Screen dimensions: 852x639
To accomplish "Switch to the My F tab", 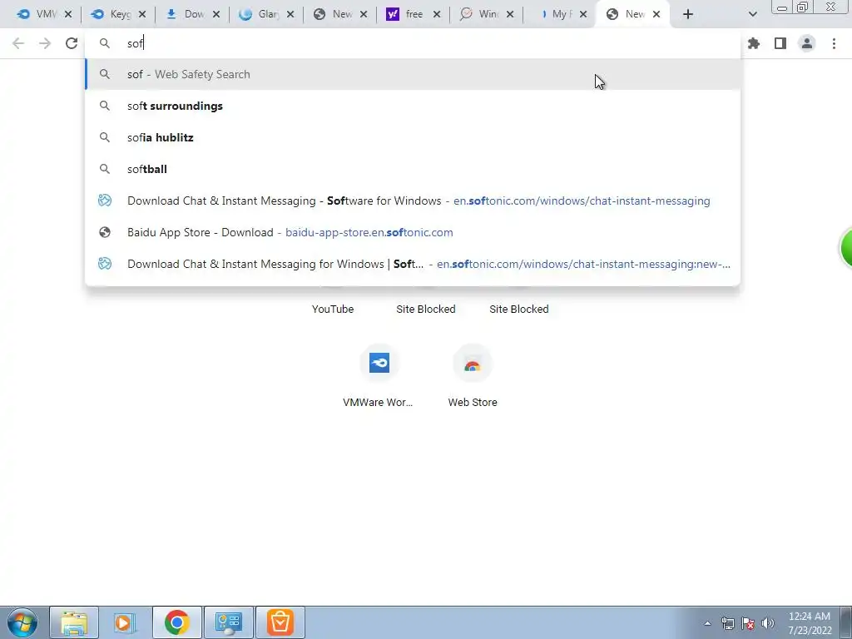I will click(554, 14).
